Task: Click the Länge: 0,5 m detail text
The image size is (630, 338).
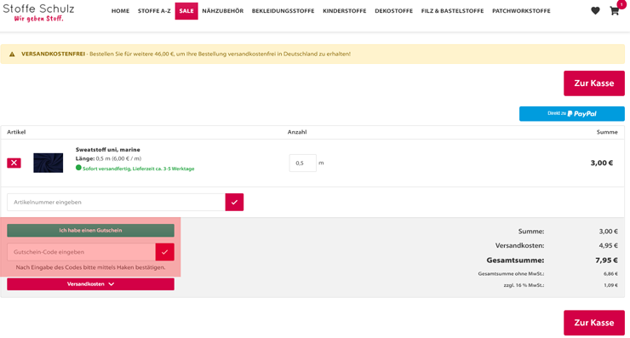Action: pyautogui.click(x=108, y=158)
